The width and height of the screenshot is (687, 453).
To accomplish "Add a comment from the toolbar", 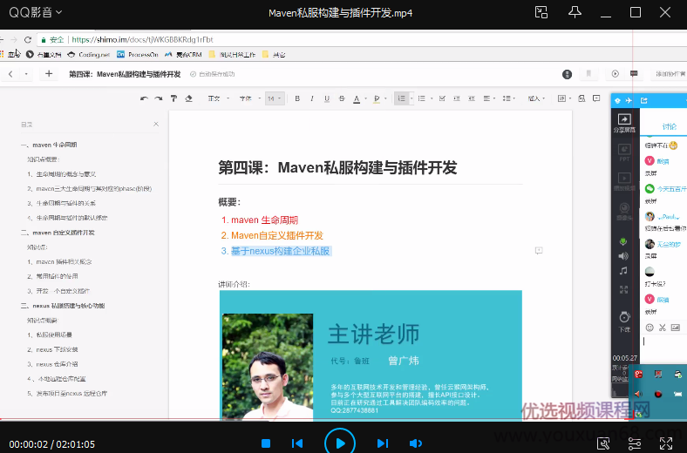I will 596,98.
